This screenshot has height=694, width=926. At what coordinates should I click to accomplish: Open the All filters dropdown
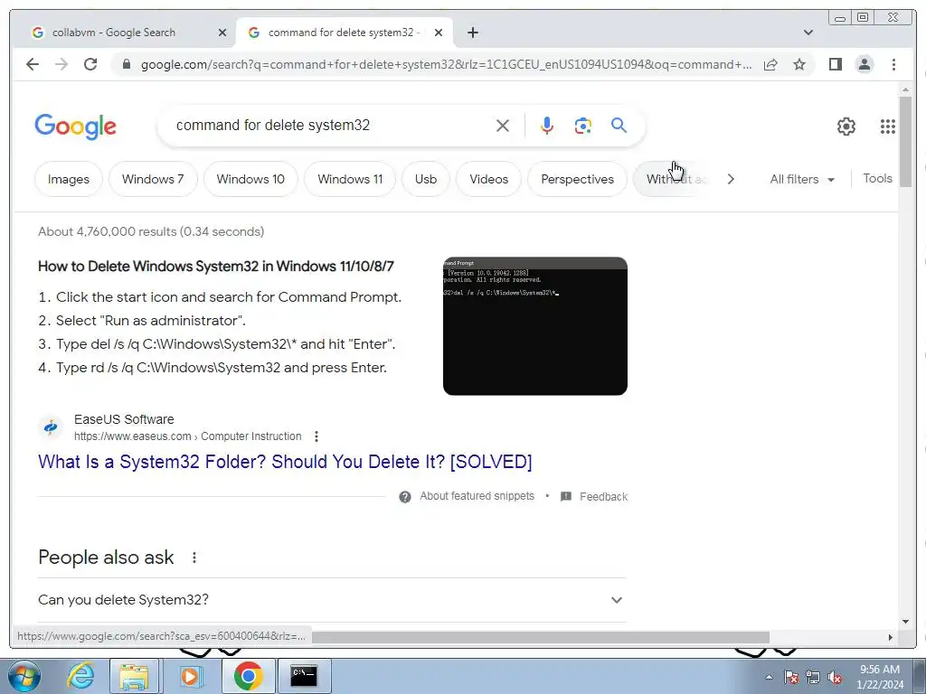pos(802,179)
